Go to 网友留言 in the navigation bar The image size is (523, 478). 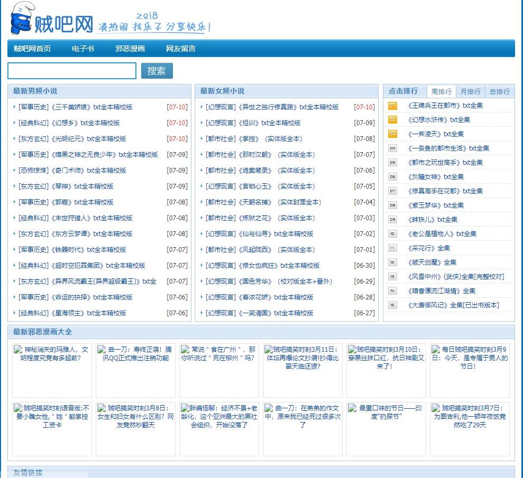pos(181,49)
